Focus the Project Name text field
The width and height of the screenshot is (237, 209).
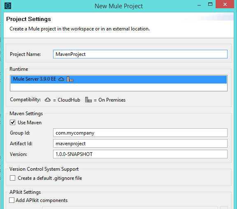tap(140, 54)
